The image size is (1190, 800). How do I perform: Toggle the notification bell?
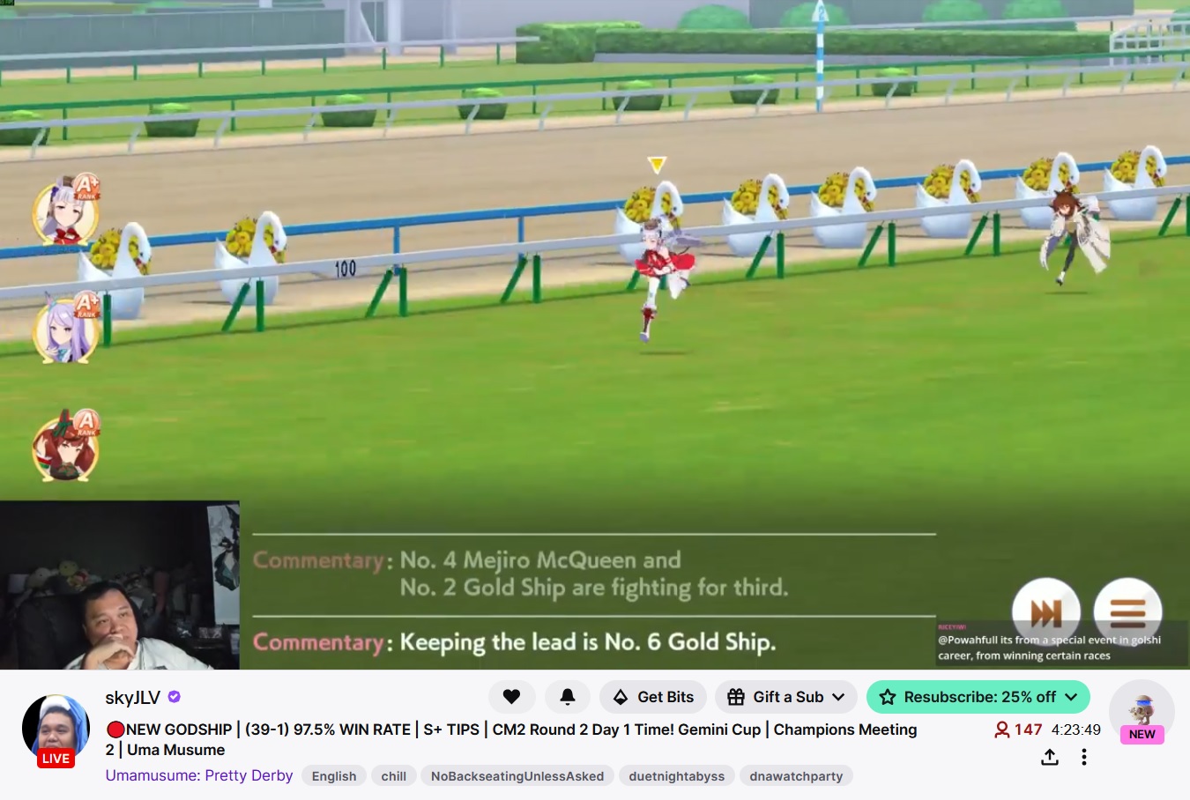(x=568, y=697)
